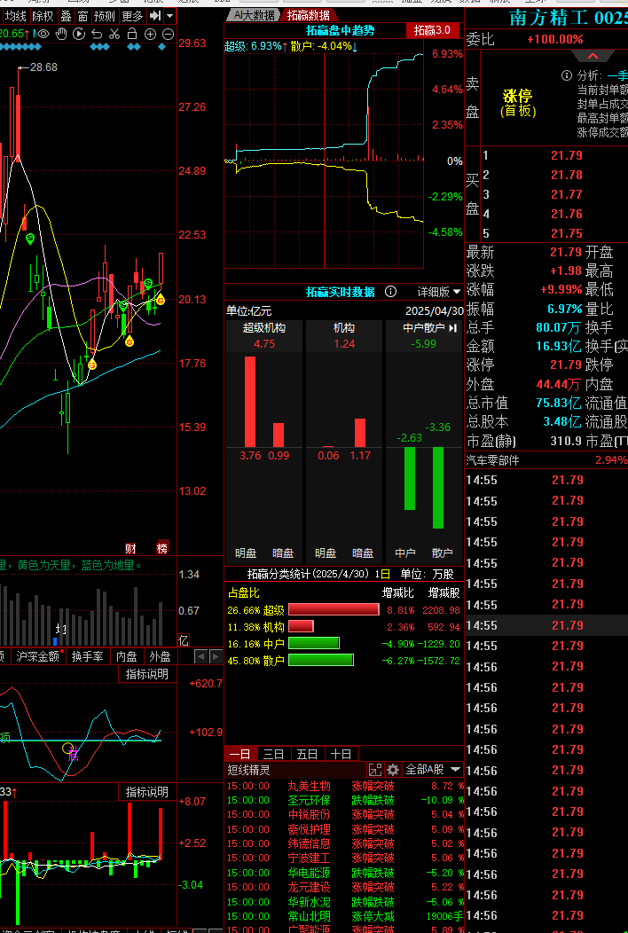Click the circular play replay icon
The image size is (628, 933).
coord(79,34)
